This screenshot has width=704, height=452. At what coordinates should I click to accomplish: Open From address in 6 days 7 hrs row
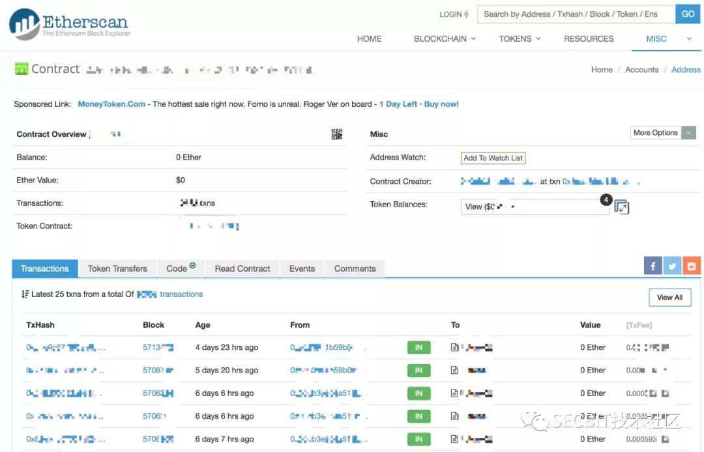pyautogui.click(x=329, y=439)
